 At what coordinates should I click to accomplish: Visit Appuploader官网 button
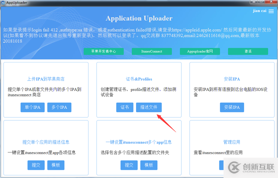pos(200,51)
